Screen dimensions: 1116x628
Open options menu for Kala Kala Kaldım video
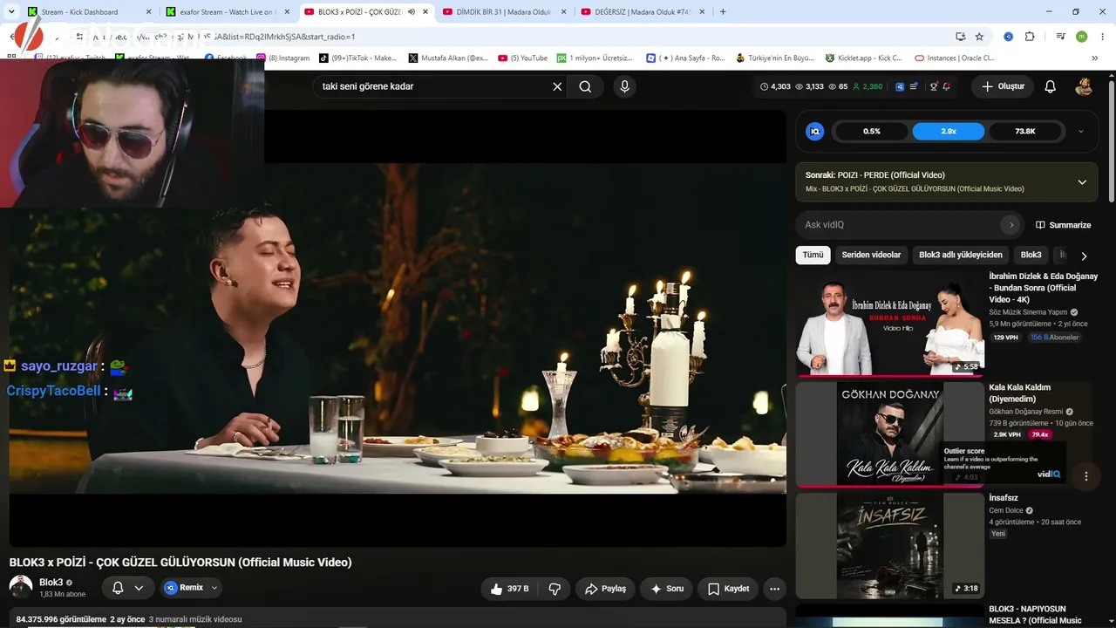pyautogui.click(x=1086, y=476)
